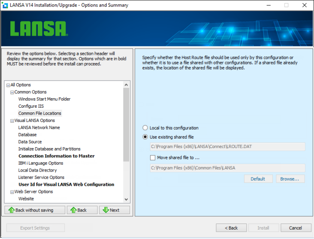Click Visual LANSA Options header label
314x239 pixels.
pyautogui.click(x=35, y=121)
